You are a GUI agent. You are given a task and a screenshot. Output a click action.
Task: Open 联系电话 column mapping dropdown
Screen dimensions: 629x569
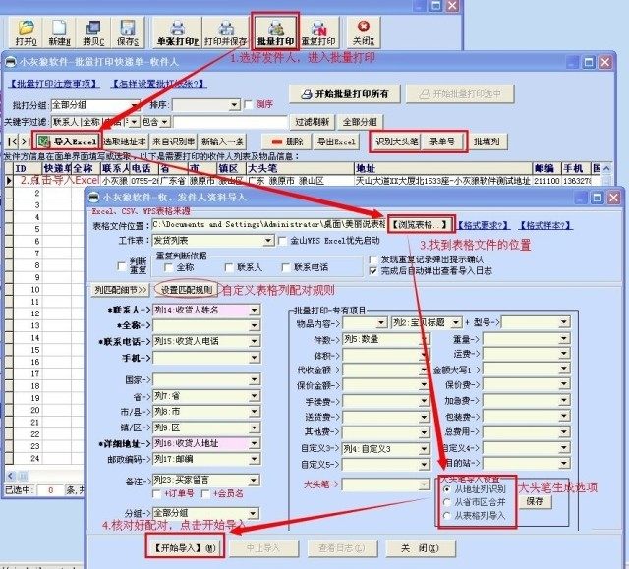pyautogui.click(x=254, y=341)
